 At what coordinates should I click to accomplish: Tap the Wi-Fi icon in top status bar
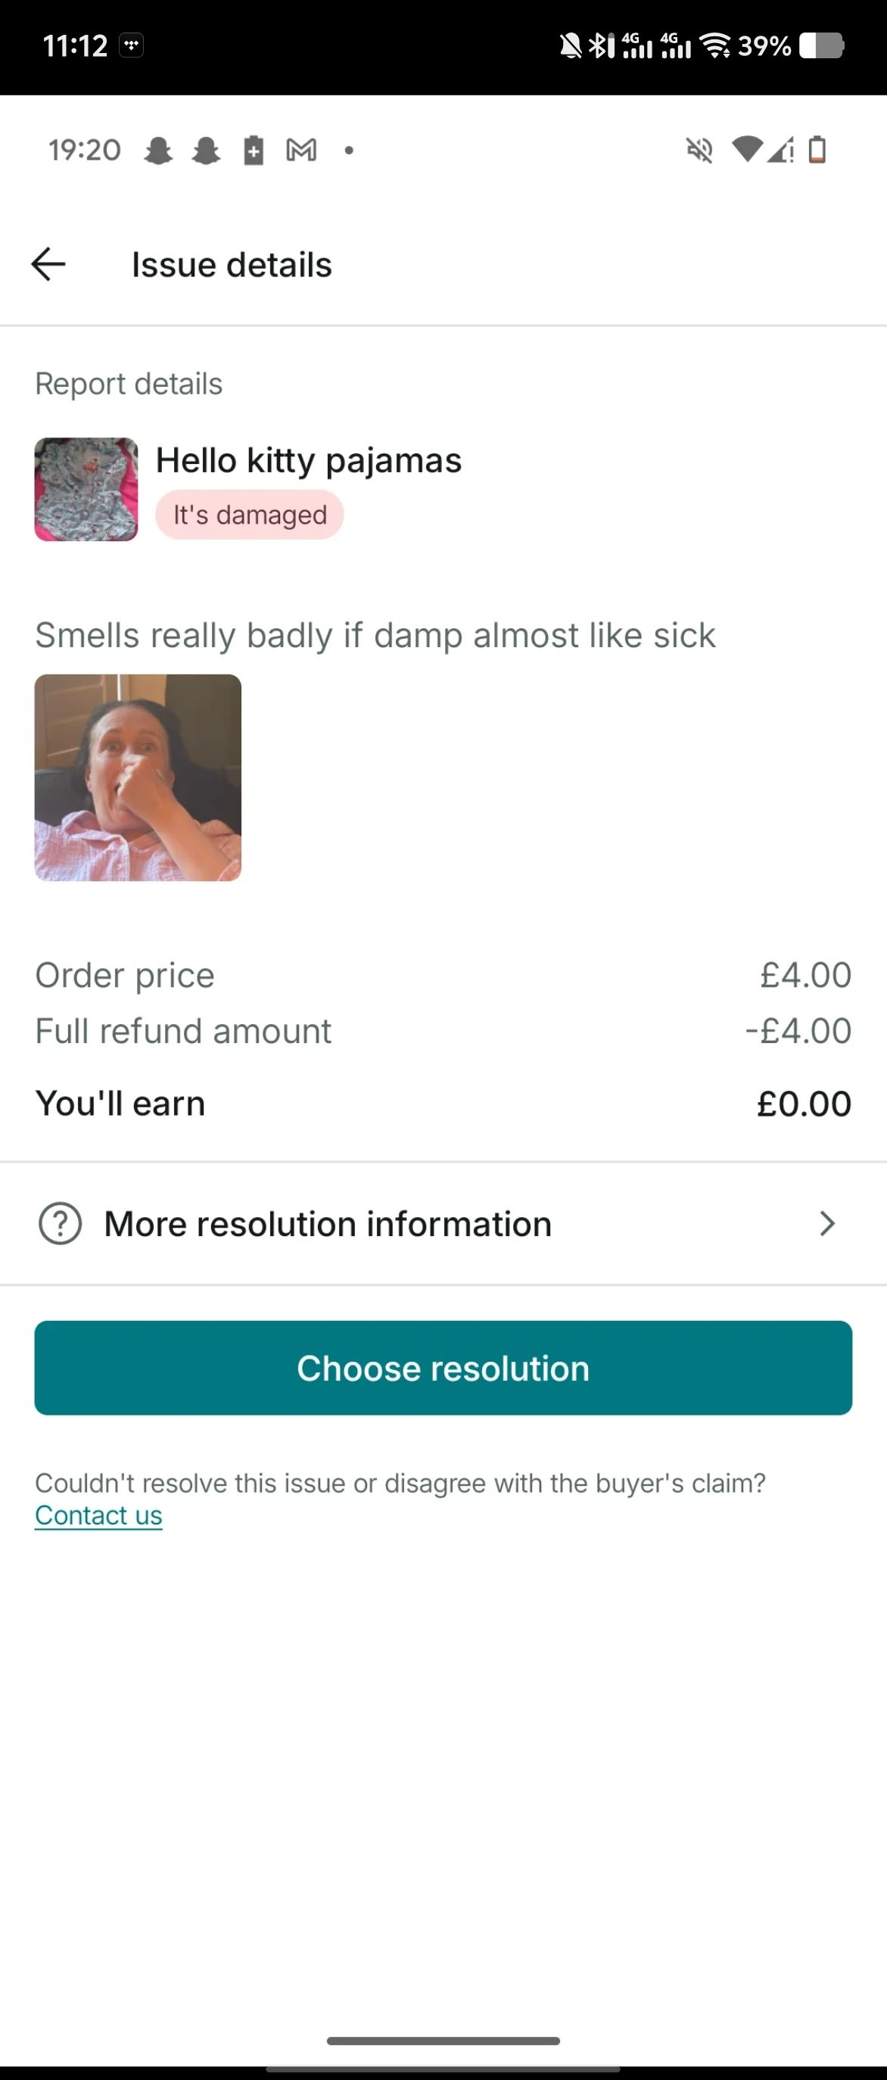click(x=715, y=45)
